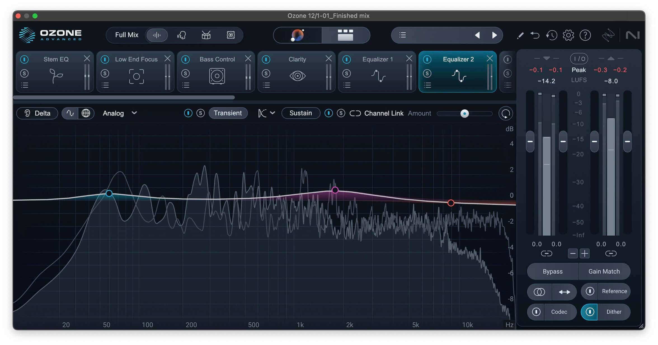Image resolution: width=658 pixels, height=345 pixels.
Task: Select the Stem EQ module tab
Action: pyautogui.click(x=55, y=71)
